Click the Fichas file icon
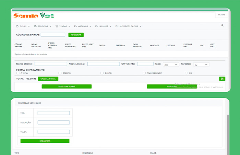The height and width of the screenshot is (155, 240). point(17,26)
